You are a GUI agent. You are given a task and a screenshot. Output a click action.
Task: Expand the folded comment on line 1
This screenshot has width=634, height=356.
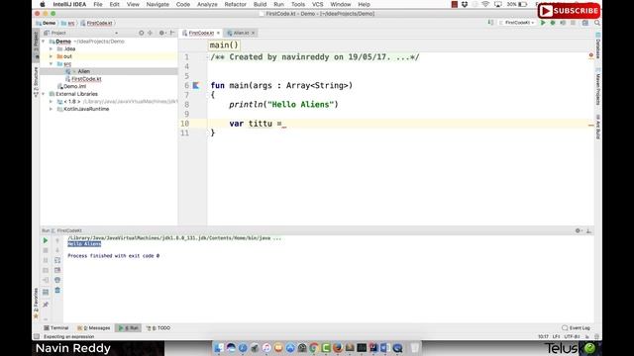point(209,57)
